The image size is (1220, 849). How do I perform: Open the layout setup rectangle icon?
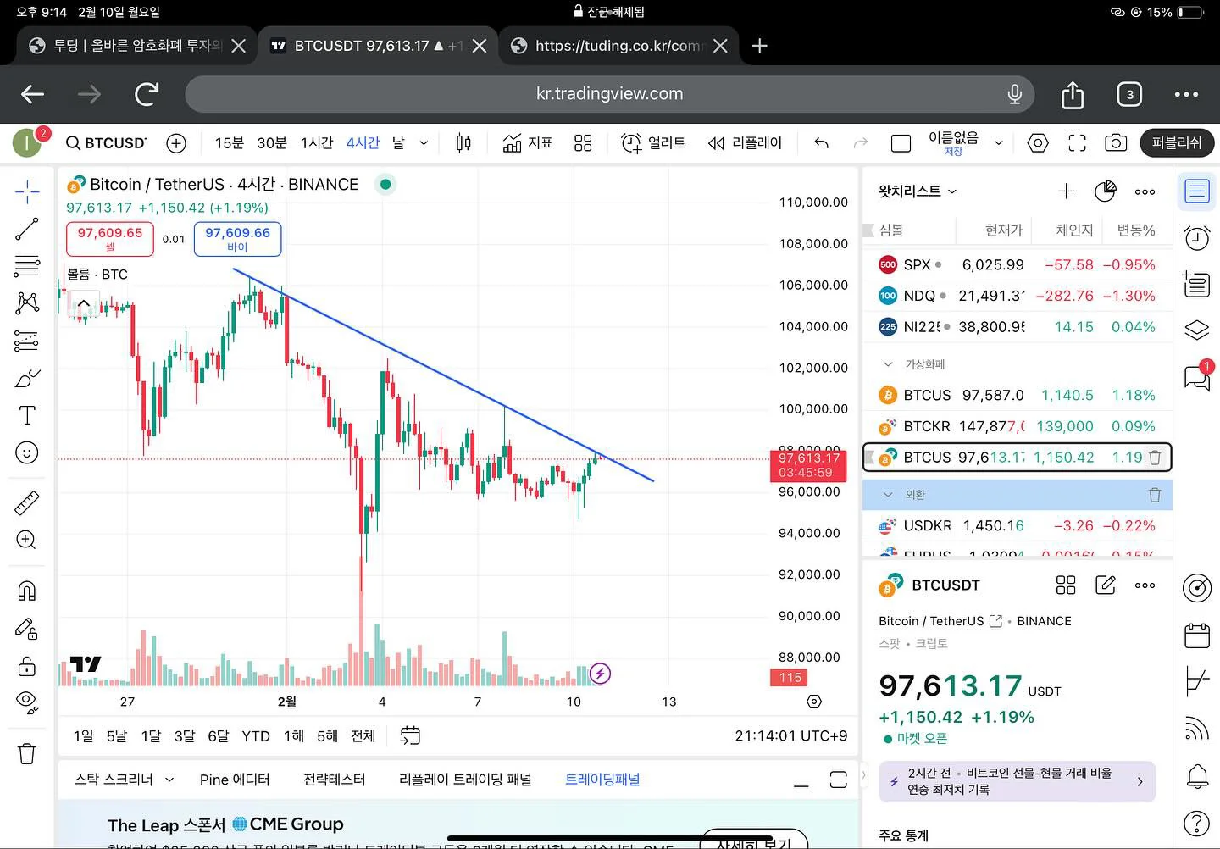[901, 143]
